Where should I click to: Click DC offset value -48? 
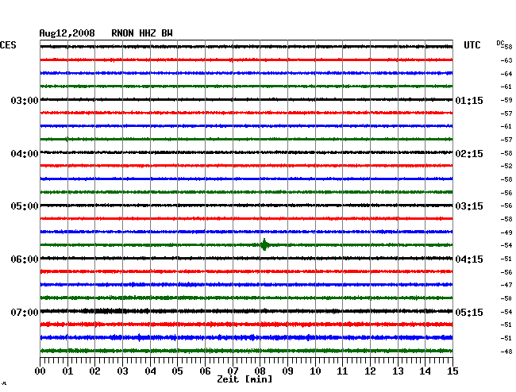(x=506, y=352)
